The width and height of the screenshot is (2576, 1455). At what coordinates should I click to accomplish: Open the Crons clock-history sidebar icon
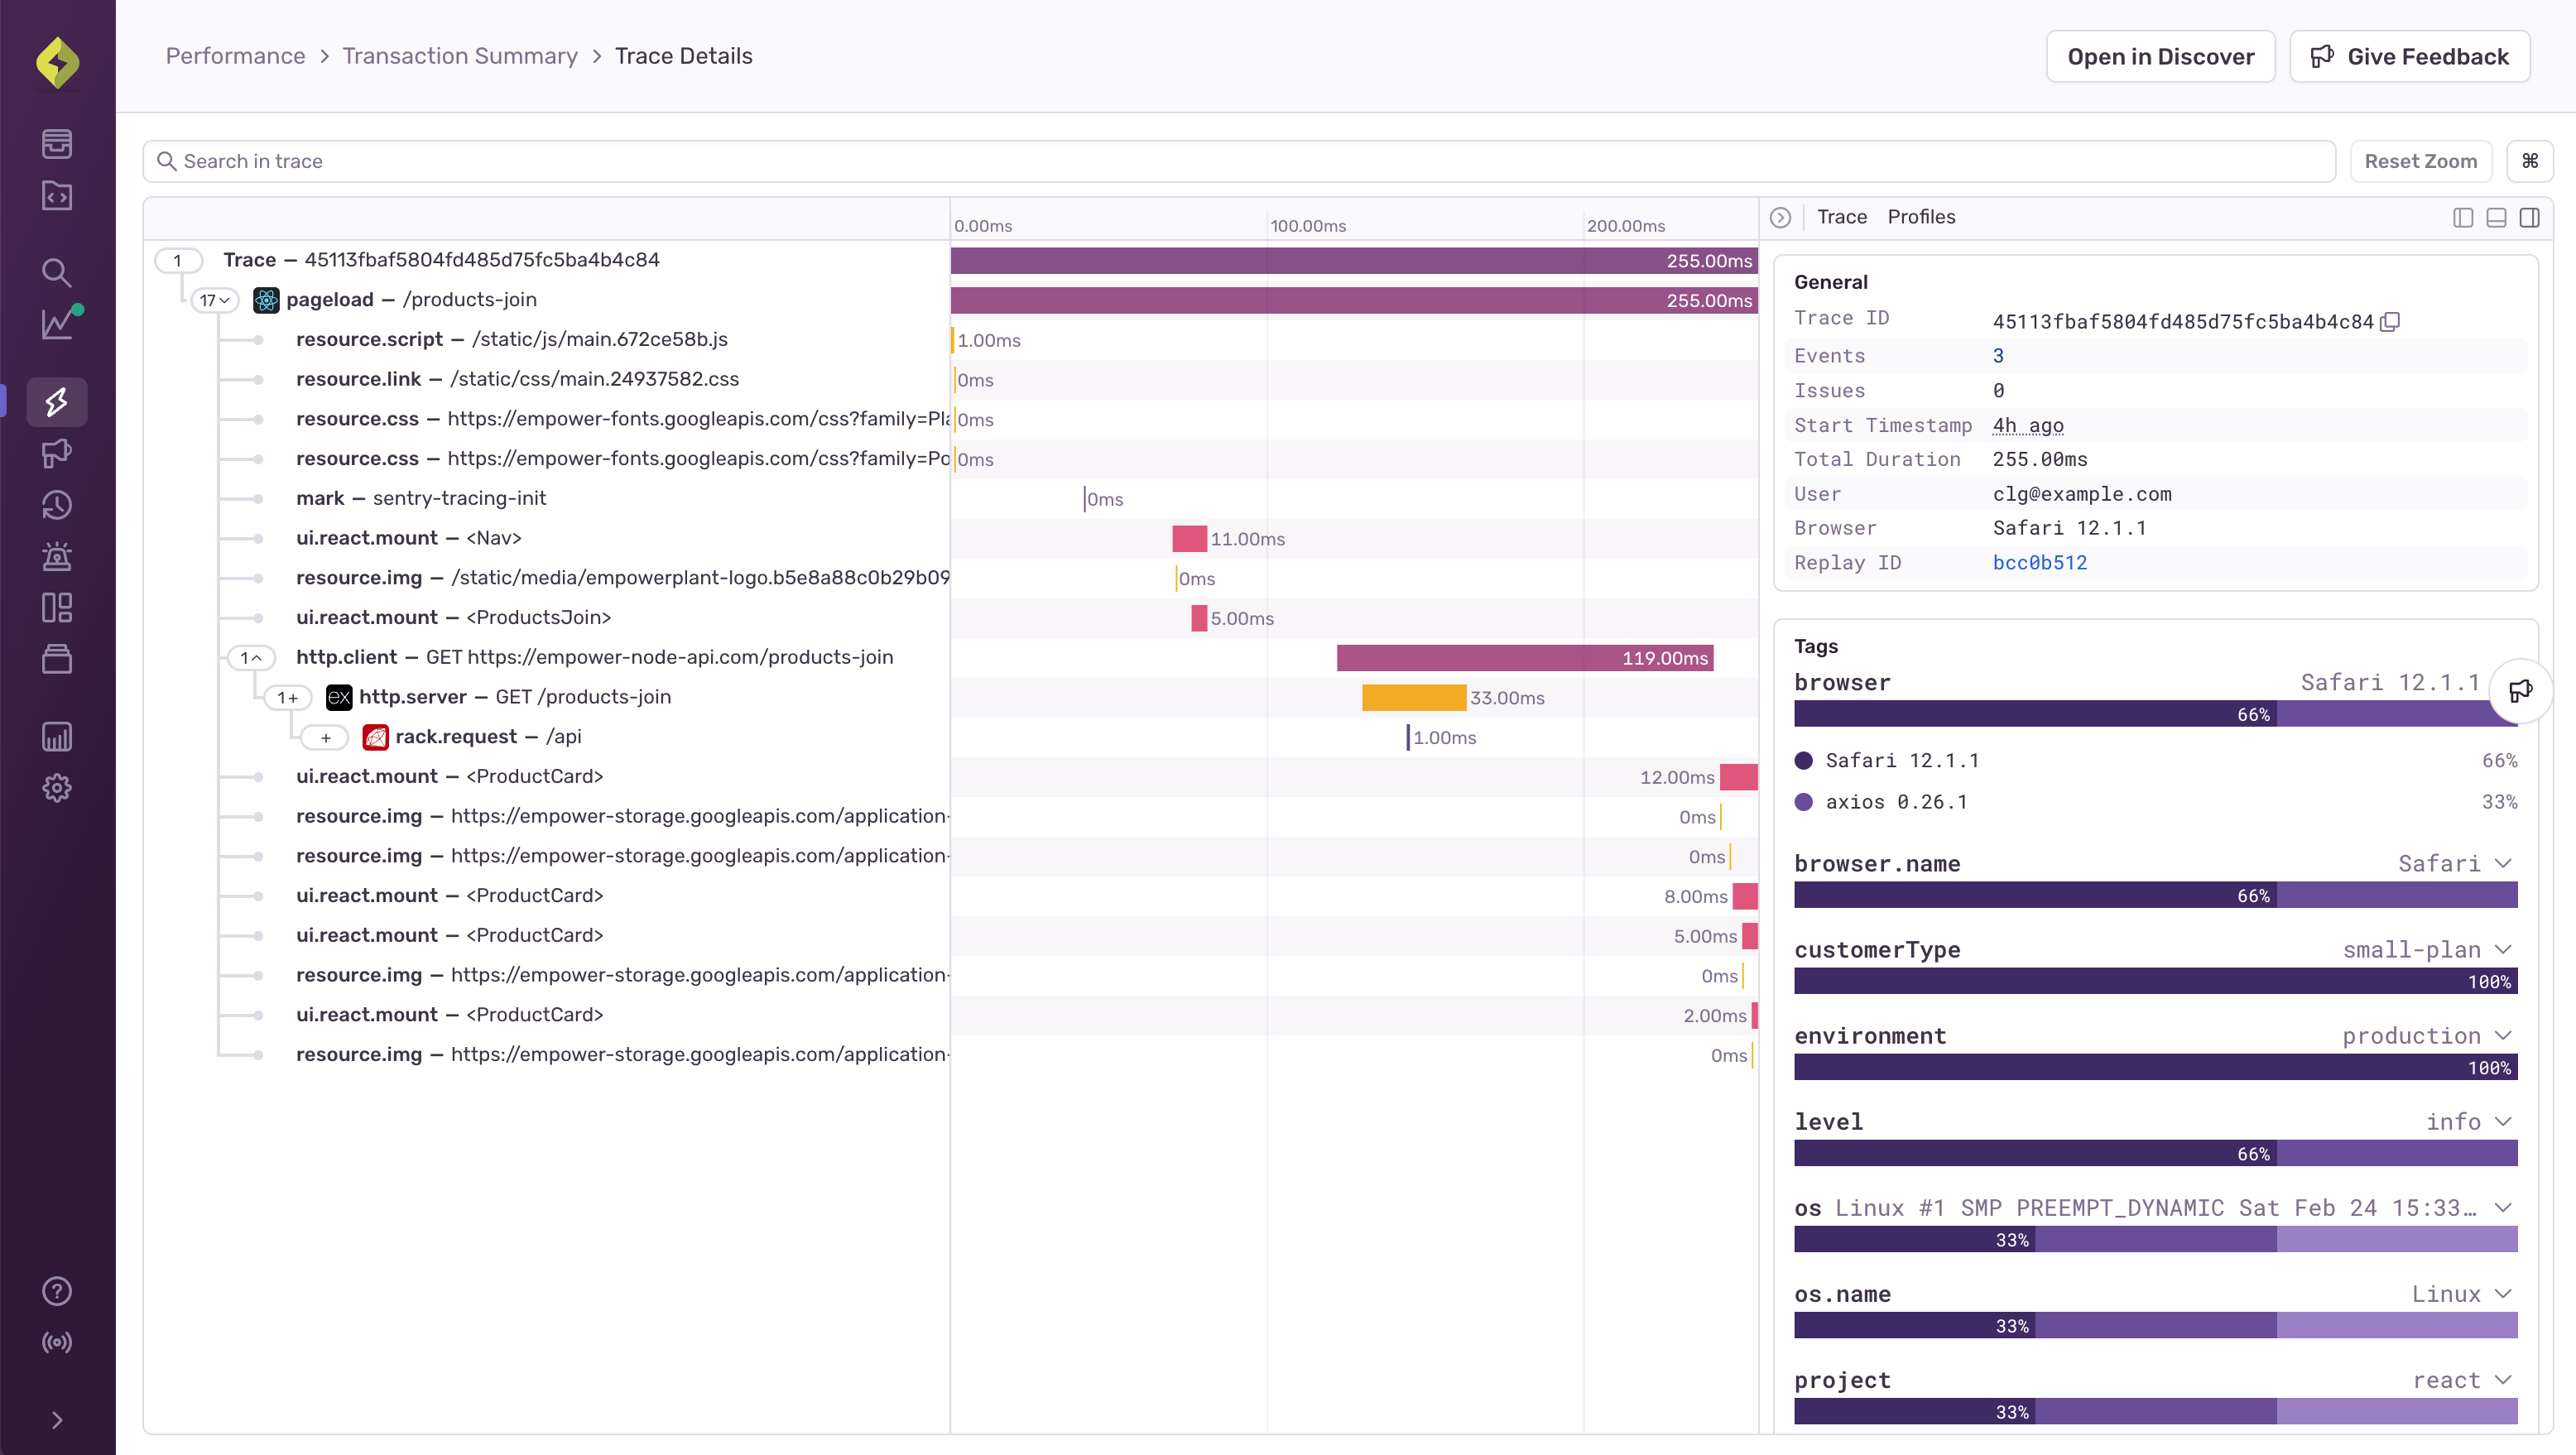(57, 505)
